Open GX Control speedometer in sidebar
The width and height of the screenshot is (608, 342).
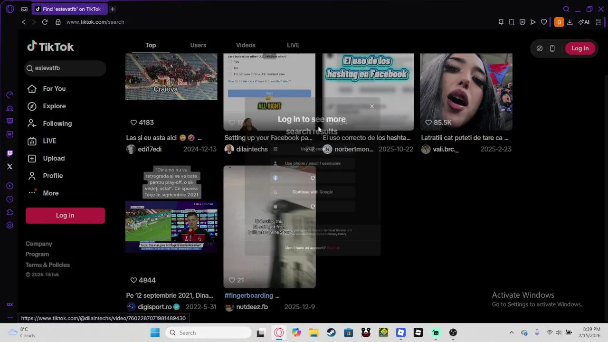point(9,95)
